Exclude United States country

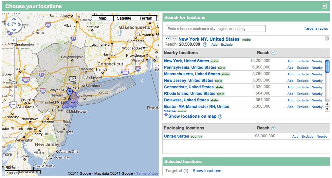[307, 137]
